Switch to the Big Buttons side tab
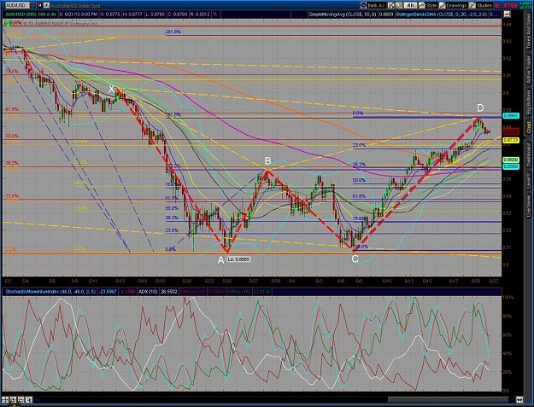The width and height of the screenshot is (534, 407). [529, 102]
